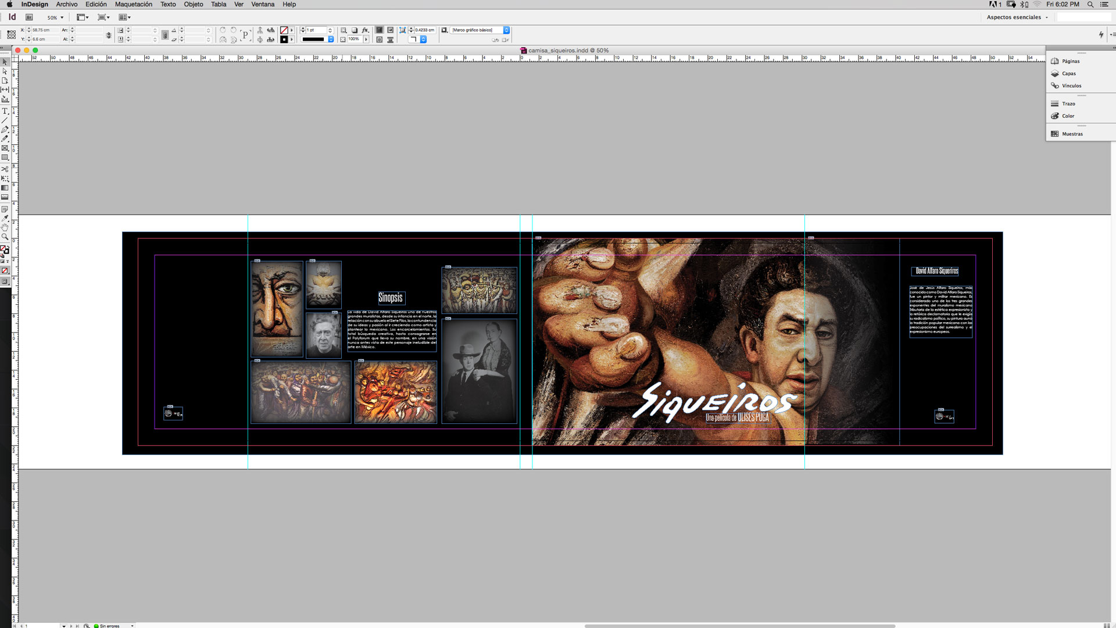Choose the Direct Selection tool

pyautogui.click(x=5, y=71)
